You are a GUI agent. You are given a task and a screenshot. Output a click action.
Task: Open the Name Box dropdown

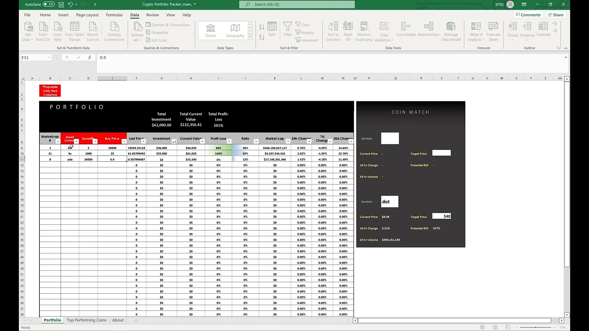pyautogui.click(x=49, y=57)
